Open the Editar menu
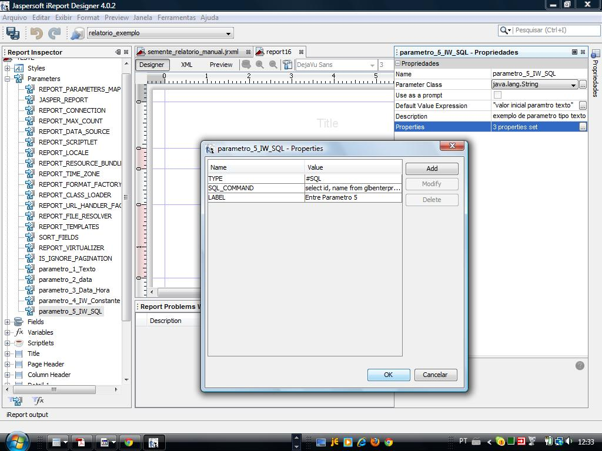The image size is (602, 451). tap(41, 18)
